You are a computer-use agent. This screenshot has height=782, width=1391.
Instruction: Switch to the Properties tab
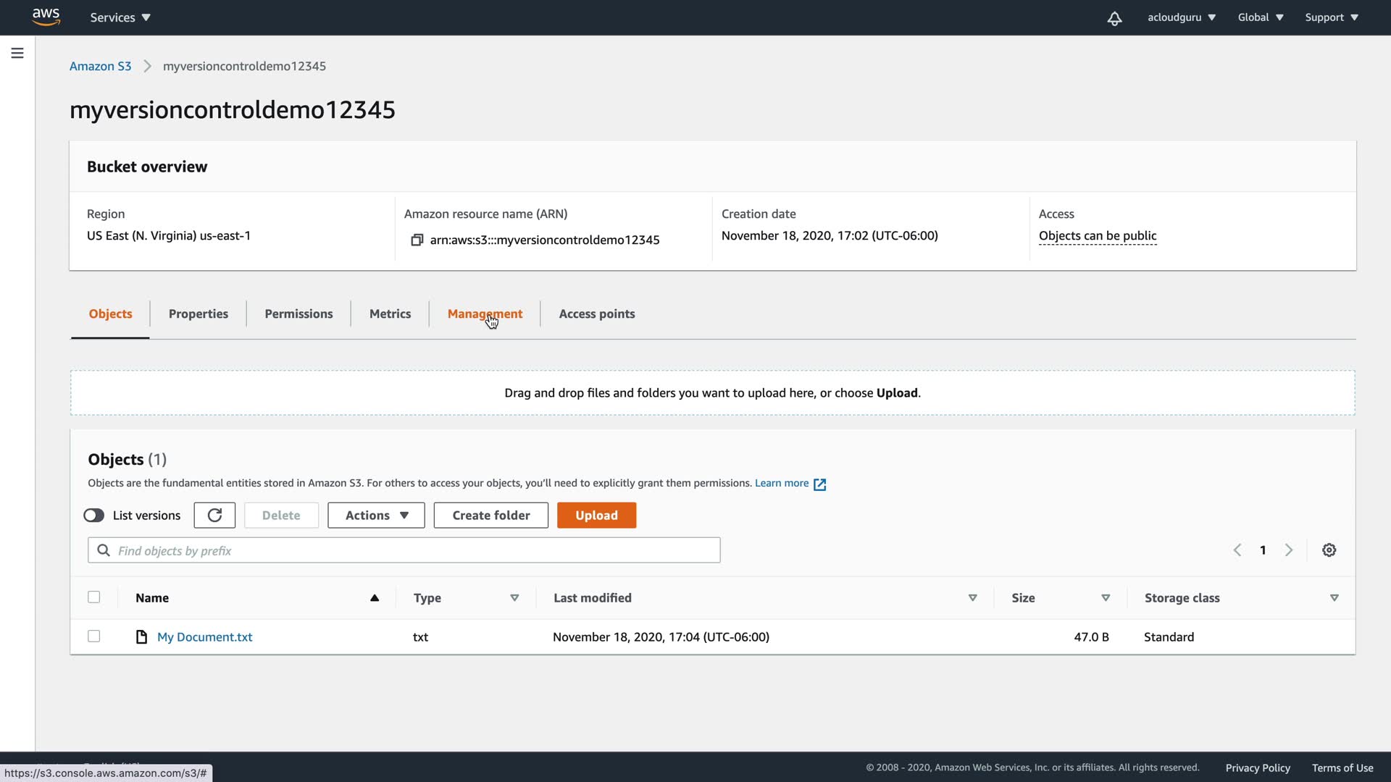point(198,314)
